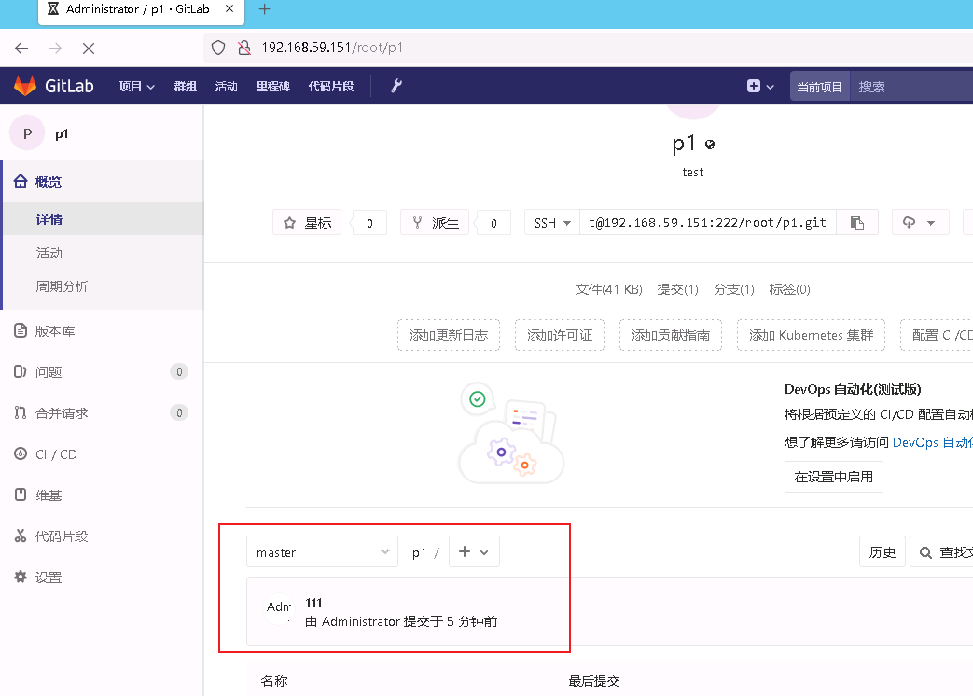Fork the project via 派生 icon
Screen dimensions: 973x696
pyautogui.click(x=434, y=222)
